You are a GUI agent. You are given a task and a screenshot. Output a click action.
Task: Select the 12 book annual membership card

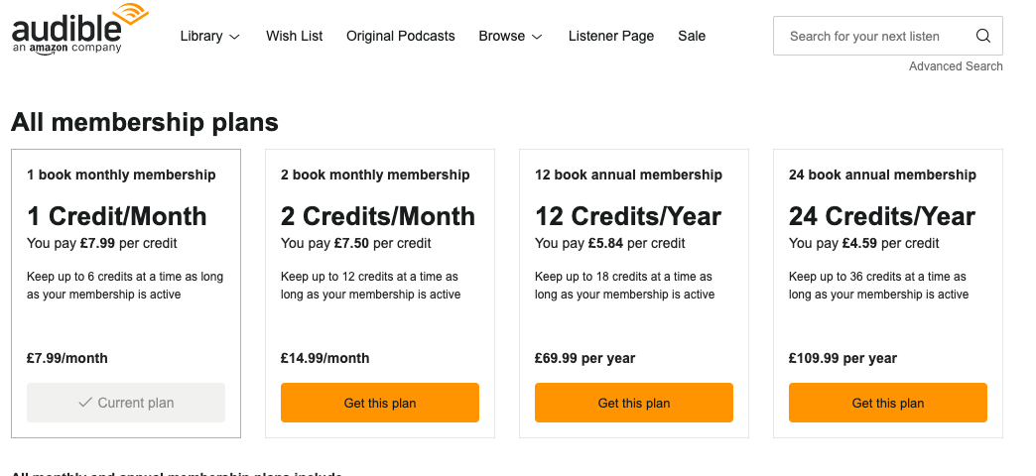click(x=634, y=297)
